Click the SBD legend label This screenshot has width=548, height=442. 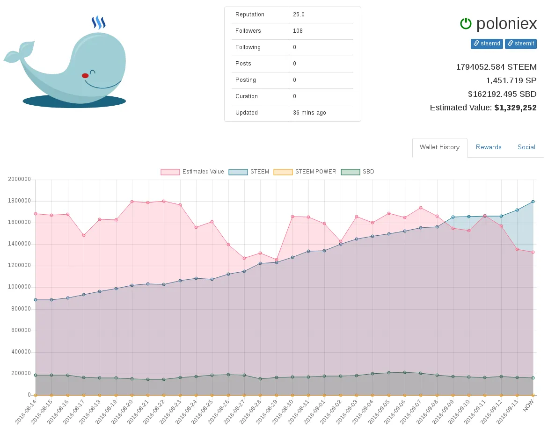tap(368, 172)
